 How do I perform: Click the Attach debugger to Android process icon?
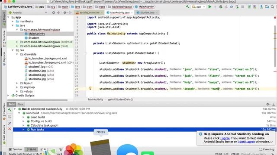tap(237, 7)
